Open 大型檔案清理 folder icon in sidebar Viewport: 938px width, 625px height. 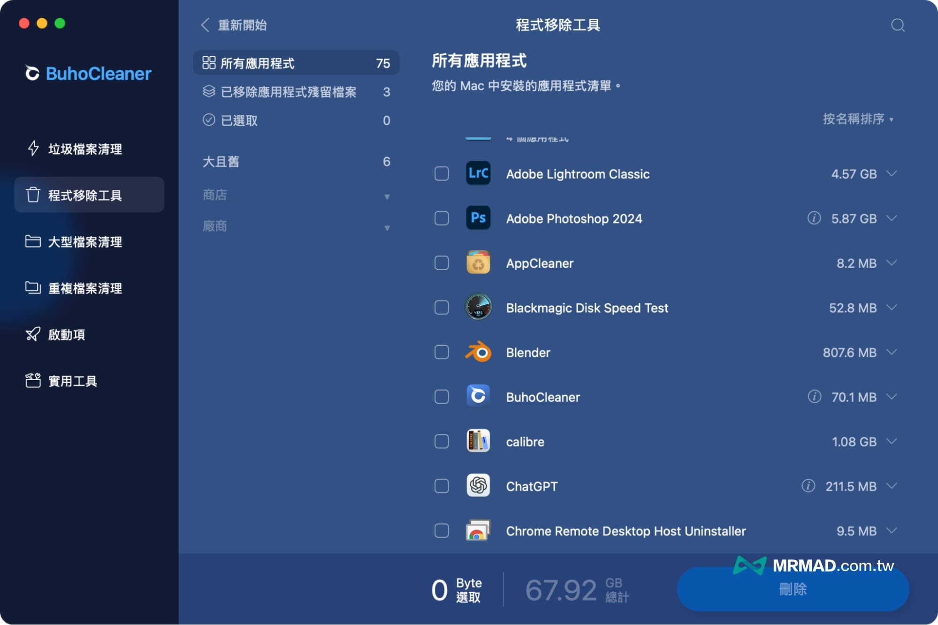point(32,241)
